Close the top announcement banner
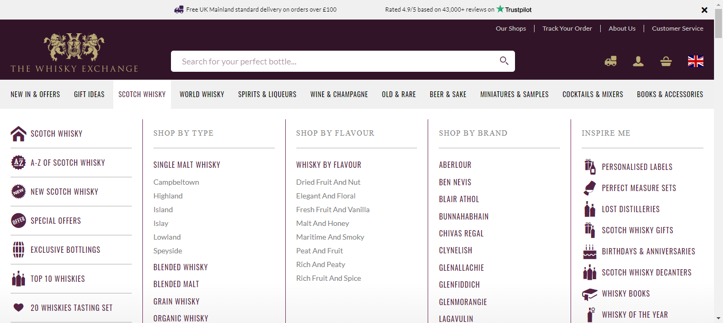Viewport: 723px width, 323px height. [704, 10]
